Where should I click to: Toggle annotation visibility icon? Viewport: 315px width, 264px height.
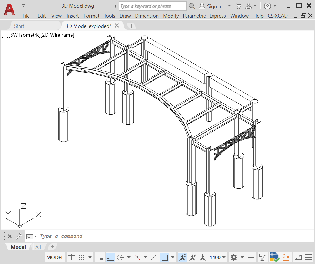pos(182,257)
